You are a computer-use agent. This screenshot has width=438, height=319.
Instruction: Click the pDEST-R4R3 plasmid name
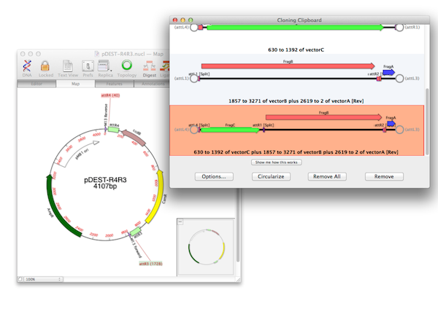click(x=105, y=180)
